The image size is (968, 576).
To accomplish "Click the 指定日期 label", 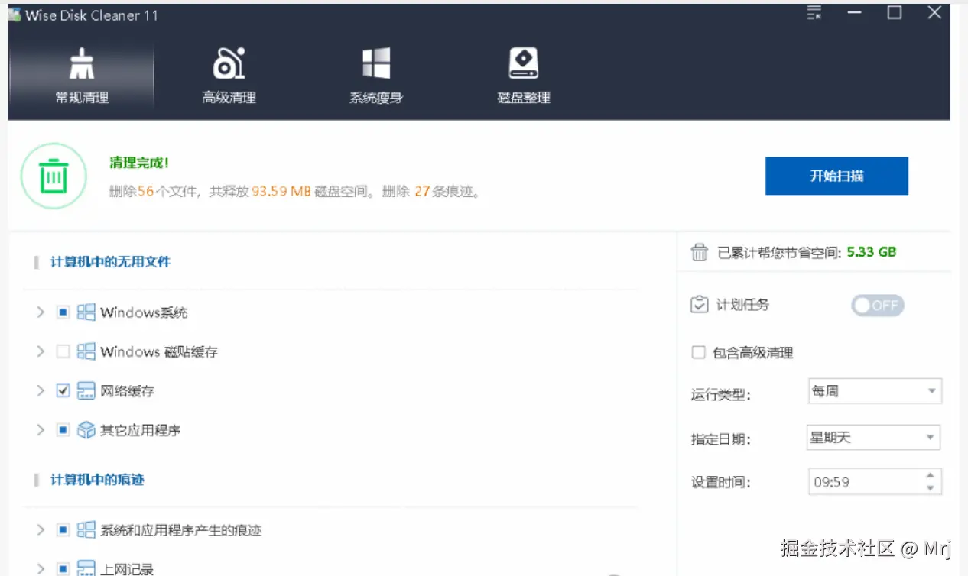I will point(721,439).
